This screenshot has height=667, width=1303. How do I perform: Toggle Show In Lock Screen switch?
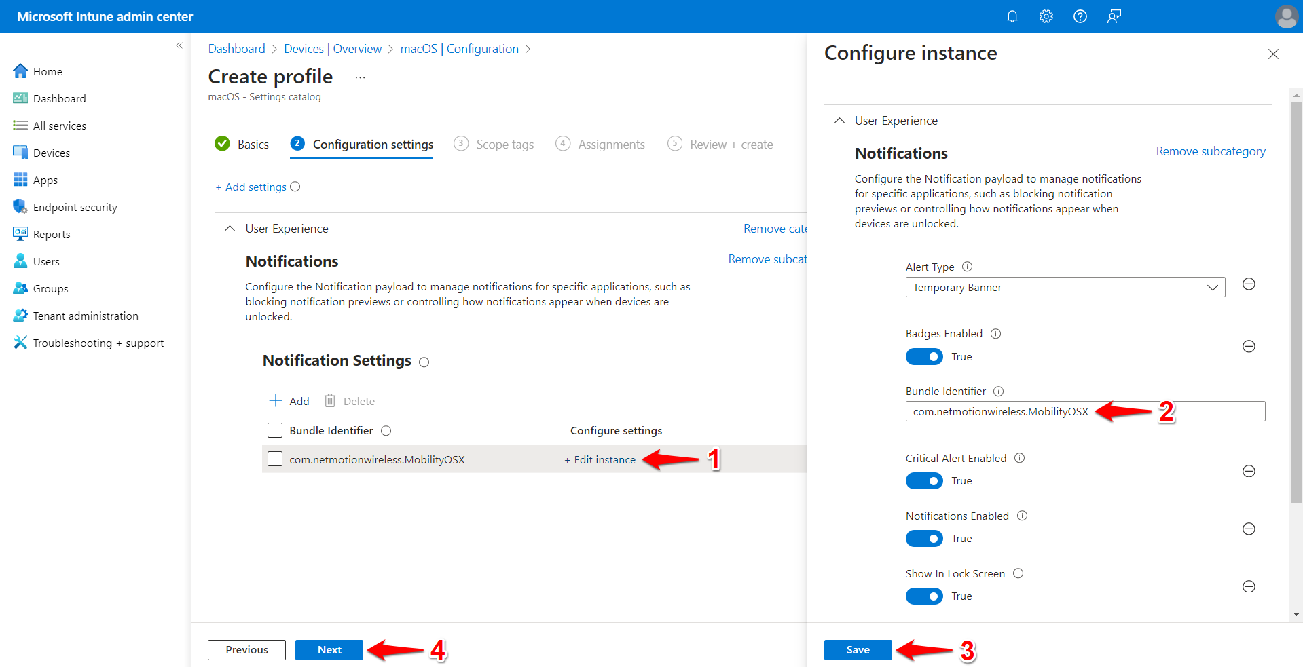(x=924, y=596)
